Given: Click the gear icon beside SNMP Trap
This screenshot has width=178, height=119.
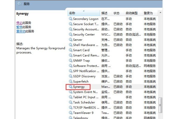Looking at the screenshot, I should point(71,60).
